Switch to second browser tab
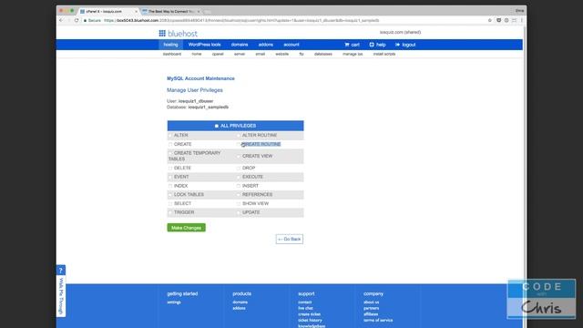This screenshot has height=328, width=583. (171, 12)
